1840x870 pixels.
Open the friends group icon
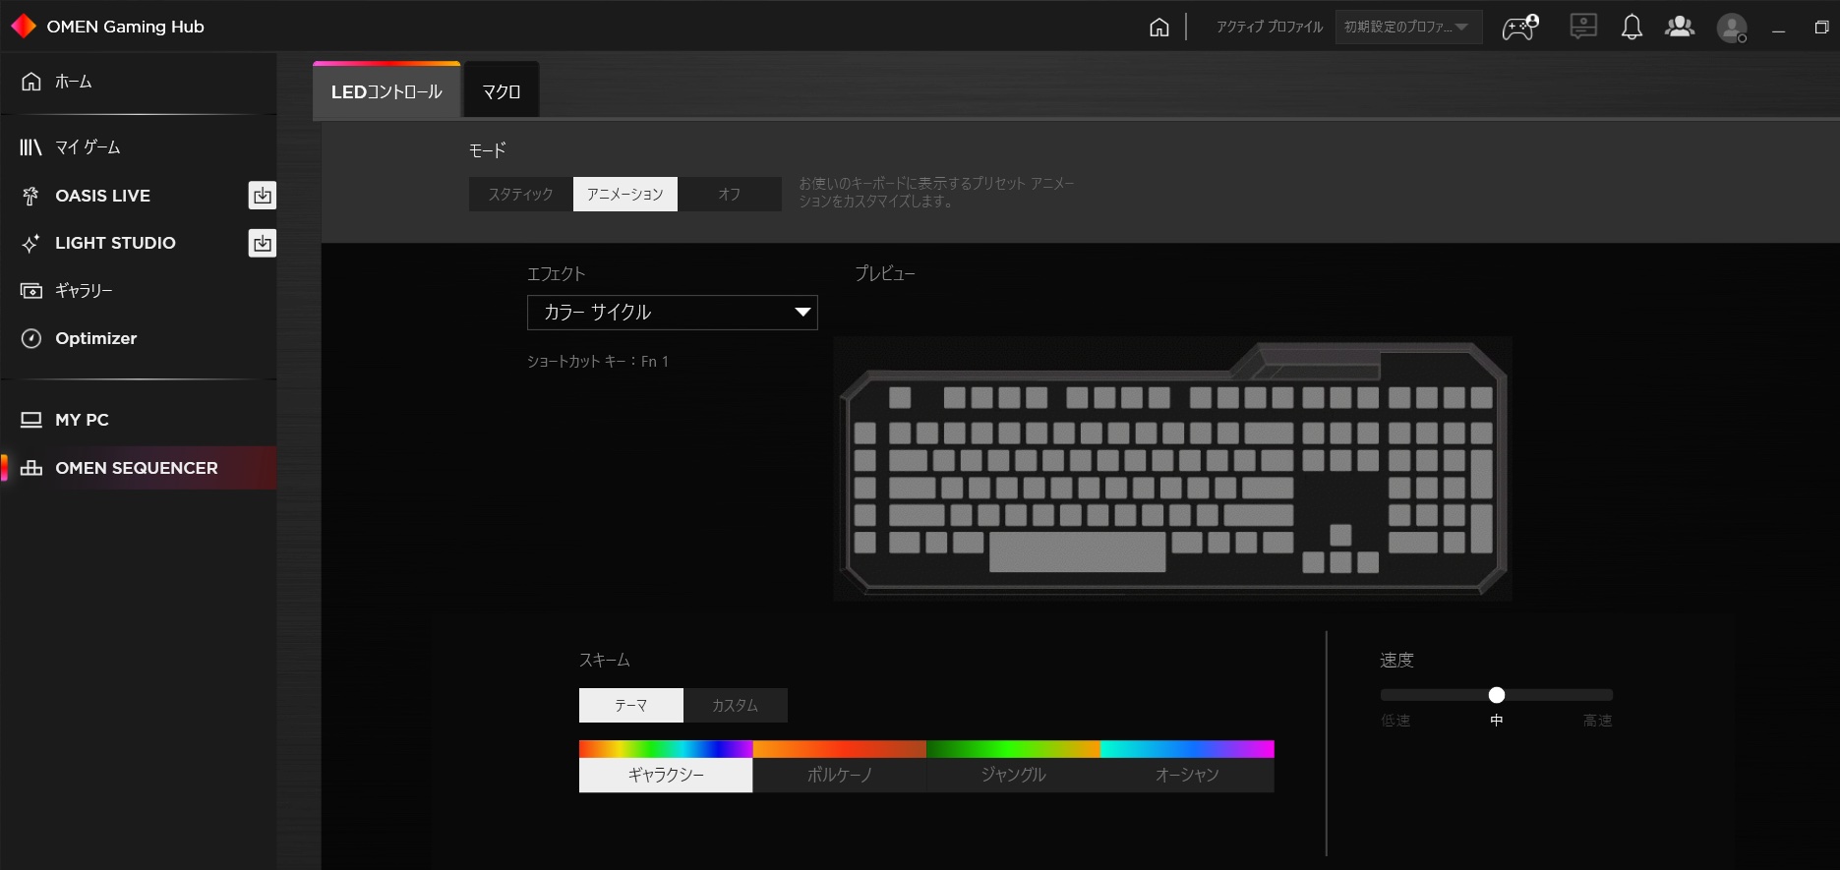1680,27
